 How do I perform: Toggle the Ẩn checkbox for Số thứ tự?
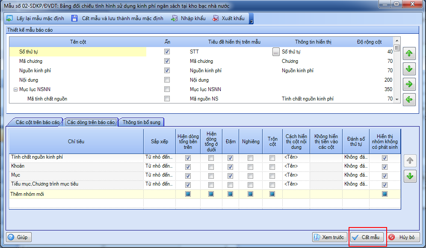[167, 52]
